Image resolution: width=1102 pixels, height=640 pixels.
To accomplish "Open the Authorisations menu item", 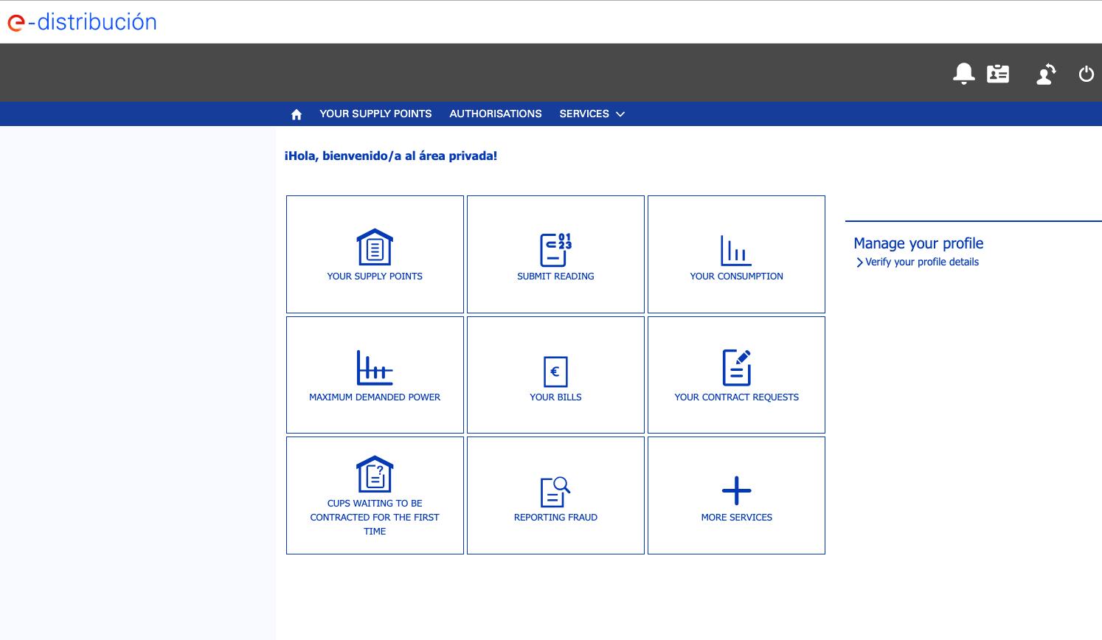I will point(496,114).
